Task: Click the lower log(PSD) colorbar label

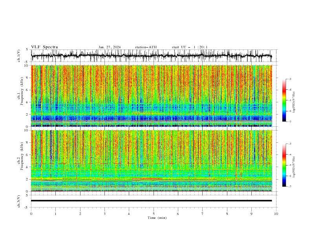Action: [x=294, y=167]
